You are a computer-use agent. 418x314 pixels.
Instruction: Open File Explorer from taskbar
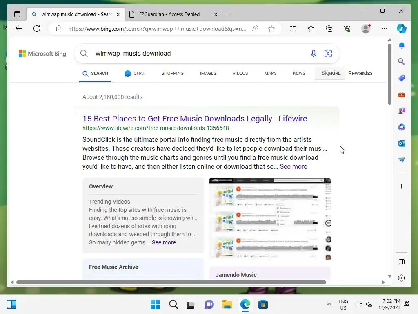227,304
